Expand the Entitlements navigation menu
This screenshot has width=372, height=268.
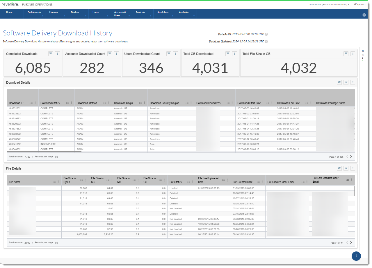tap(34, 12)
